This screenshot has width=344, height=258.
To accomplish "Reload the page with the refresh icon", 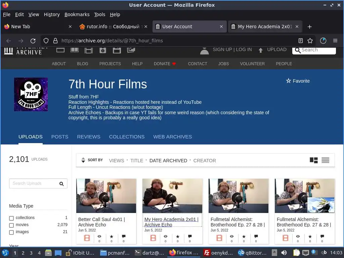I will (33, 41).
